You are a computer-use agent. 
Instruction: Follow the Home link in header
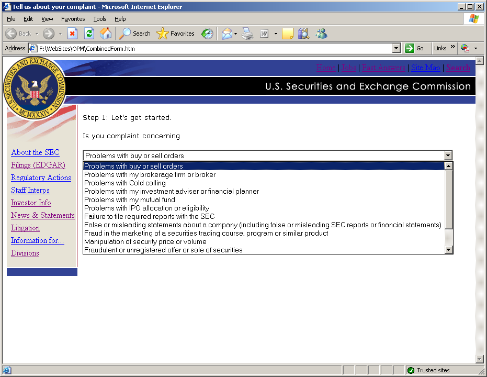coord(326,68)
